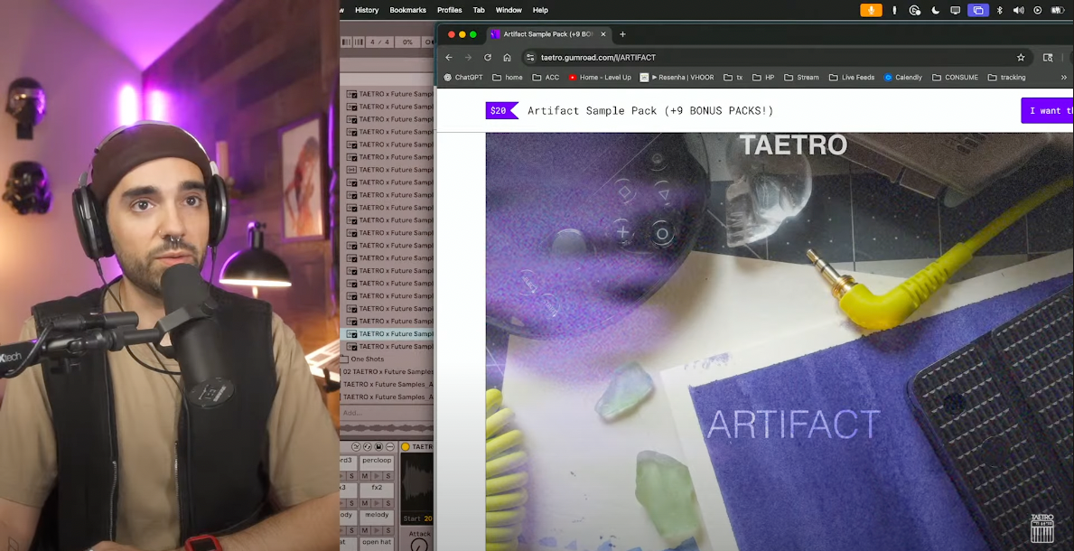Viewport: 1074px width, 551px height.
Task: Open the Calendly bookmark
Action: tap(902, 78)
